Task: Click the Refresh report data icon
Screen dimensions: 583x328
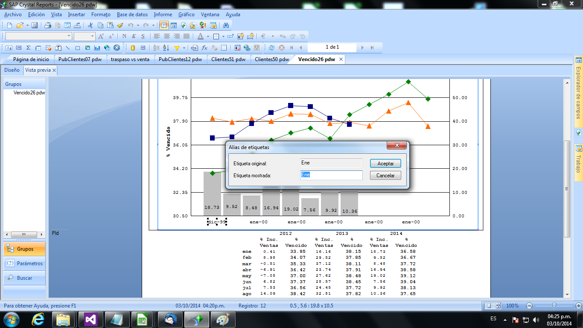Action: point(271,48)
